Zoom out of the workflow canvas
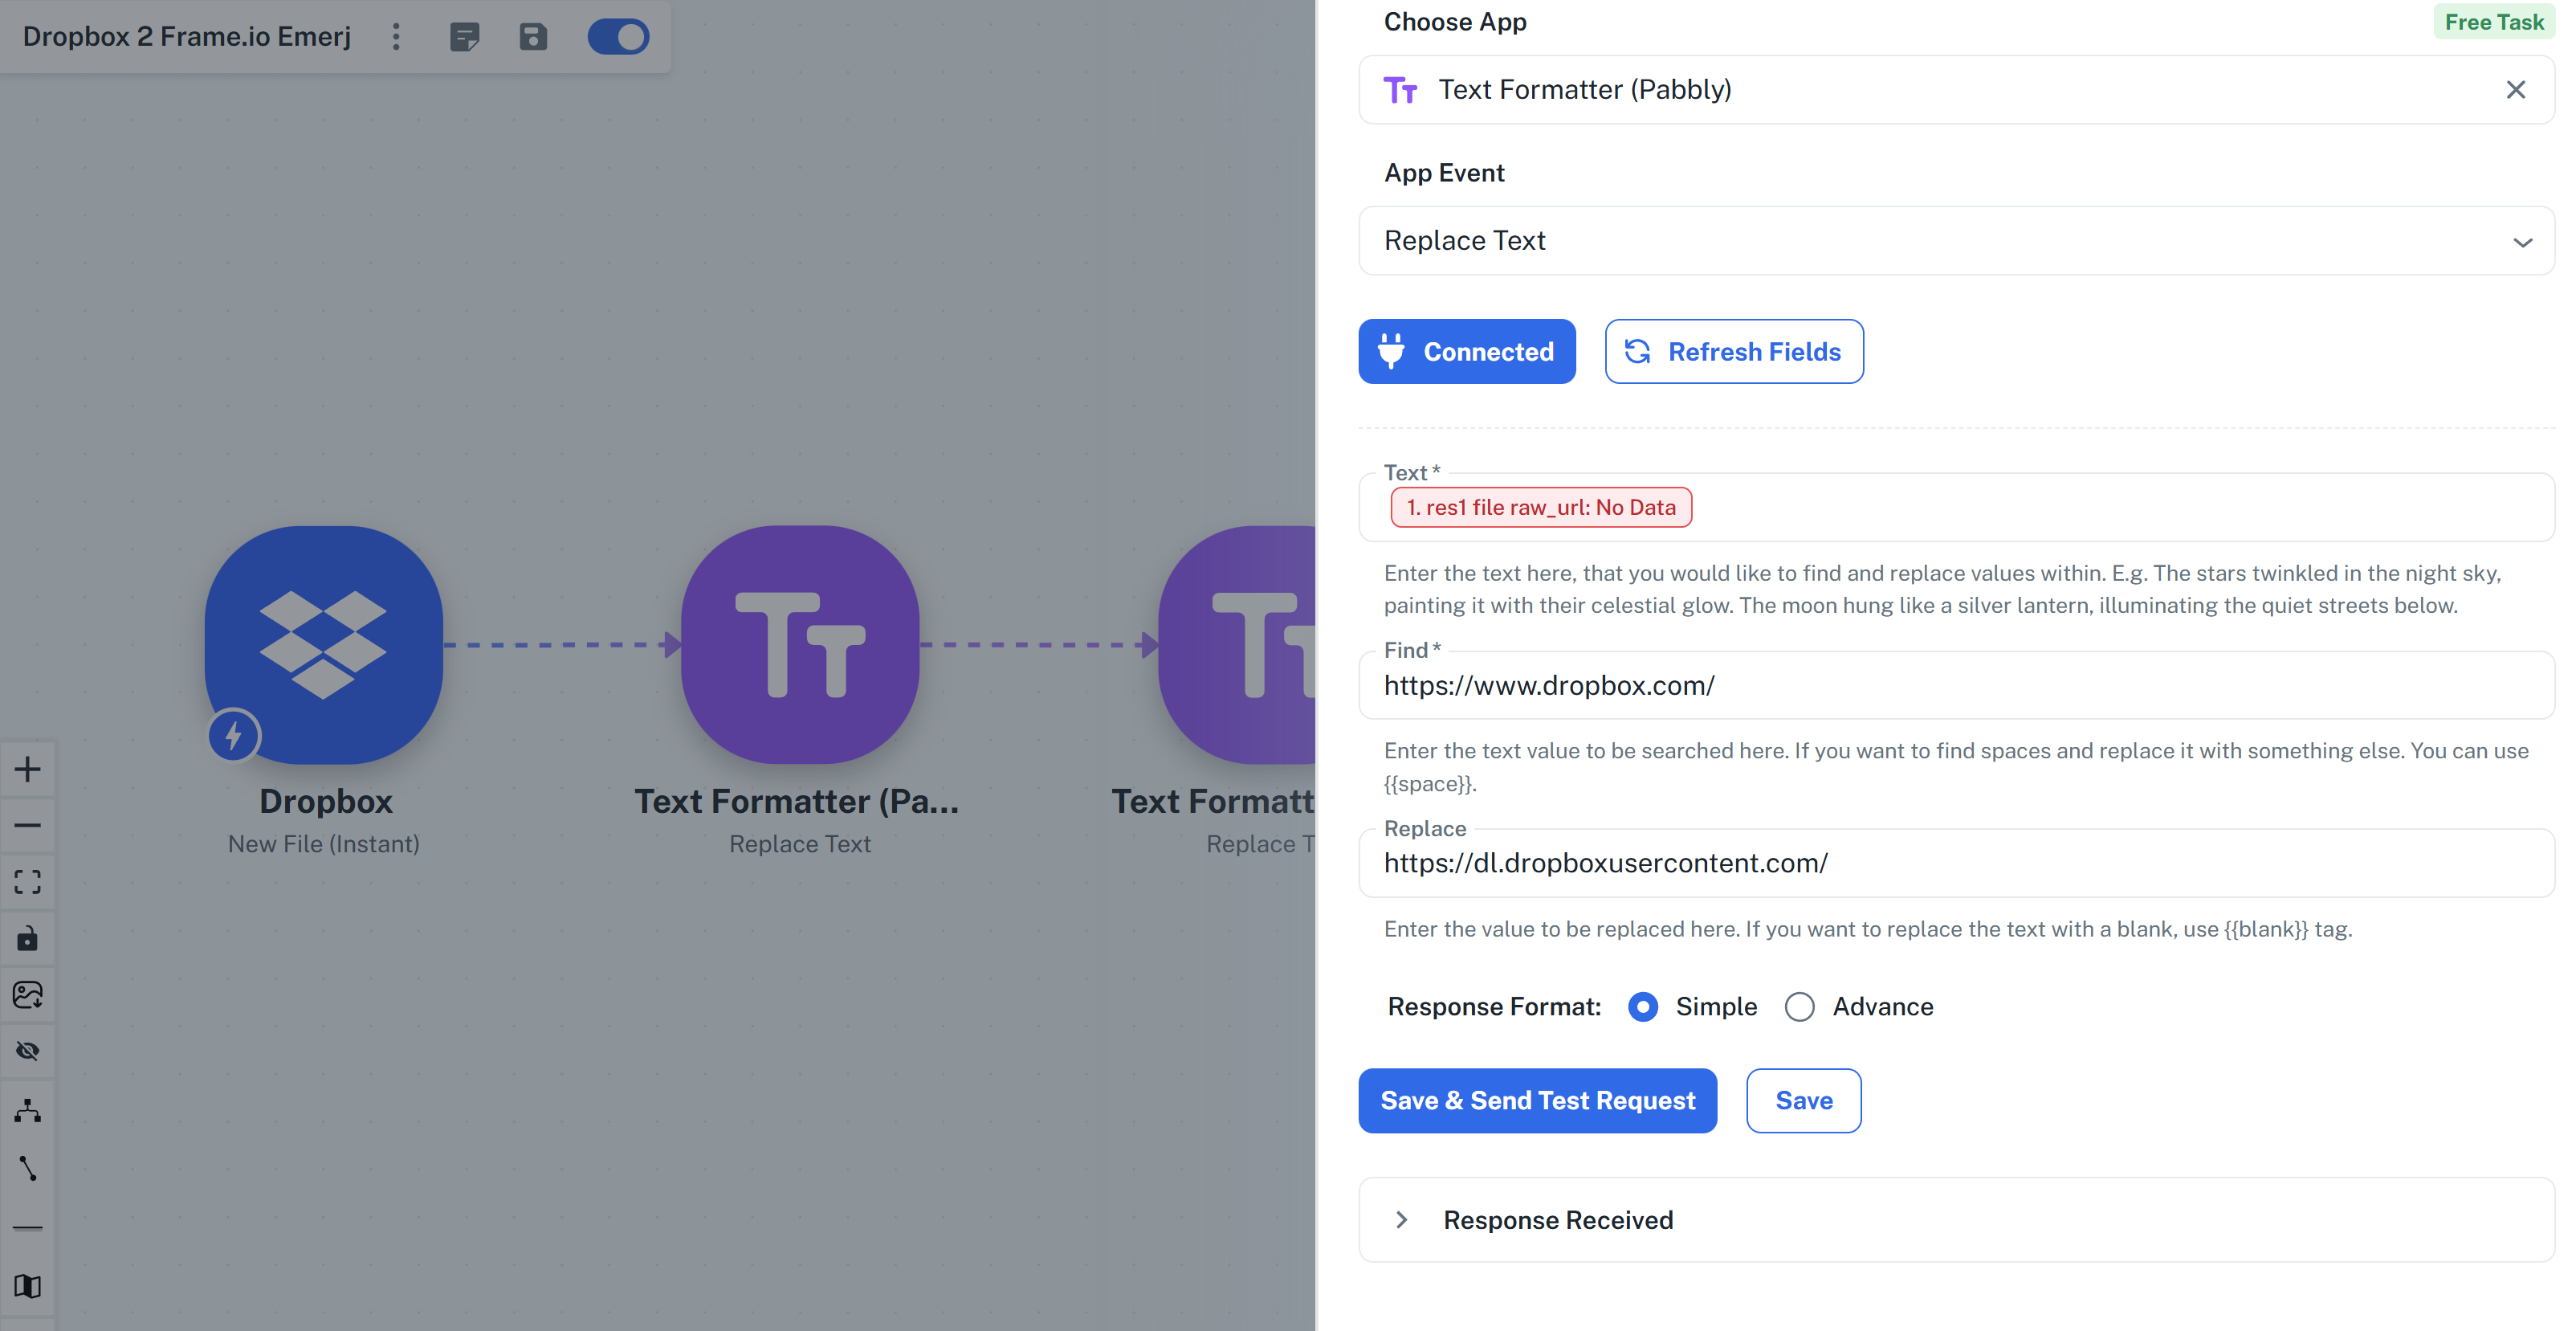The image size is (2576, 1331). (x=28, y=825)
